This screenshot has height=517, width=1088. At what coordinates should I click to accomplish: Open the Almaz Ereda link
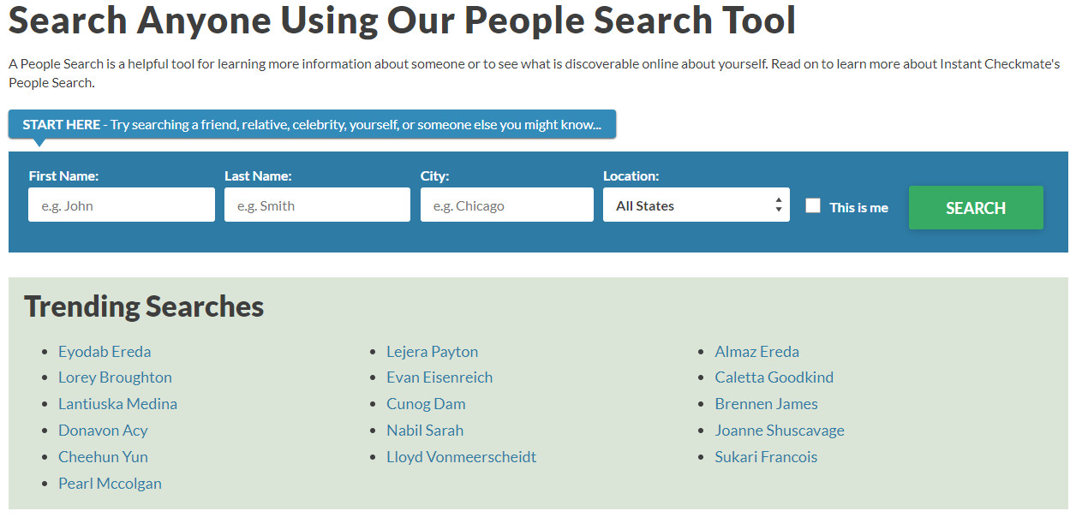pos(757,351)
